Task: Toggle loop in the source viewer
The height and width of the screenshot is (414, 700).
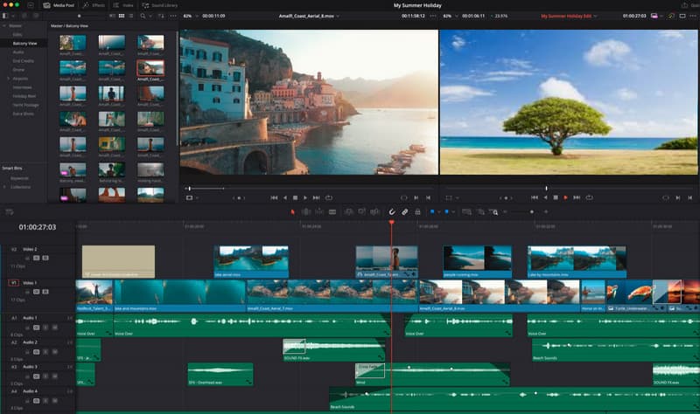Action: 329,198
